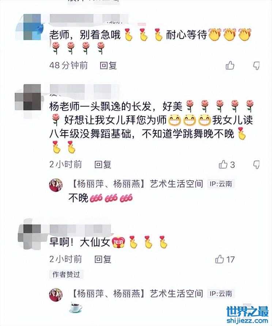This screenshot has width=272, height=326.
Task: Dislike the 48分钟前 comment with thumbs down
Action: pyautogui.click(x=256, y=66)
